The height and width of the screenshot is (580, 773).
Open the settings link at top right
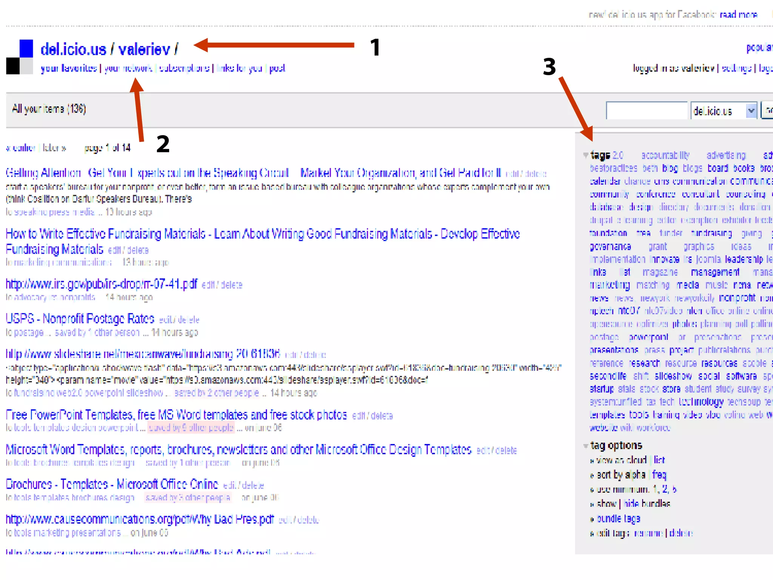(x=736, y=68)
